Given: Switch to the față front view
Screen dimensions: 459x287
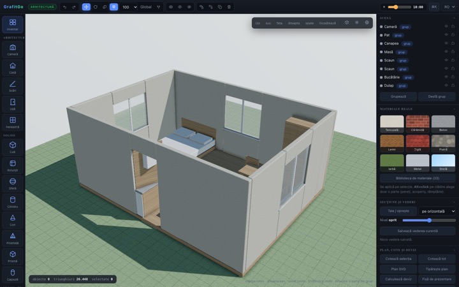Looking at the screenshot, I should click(x=279, y=23).
